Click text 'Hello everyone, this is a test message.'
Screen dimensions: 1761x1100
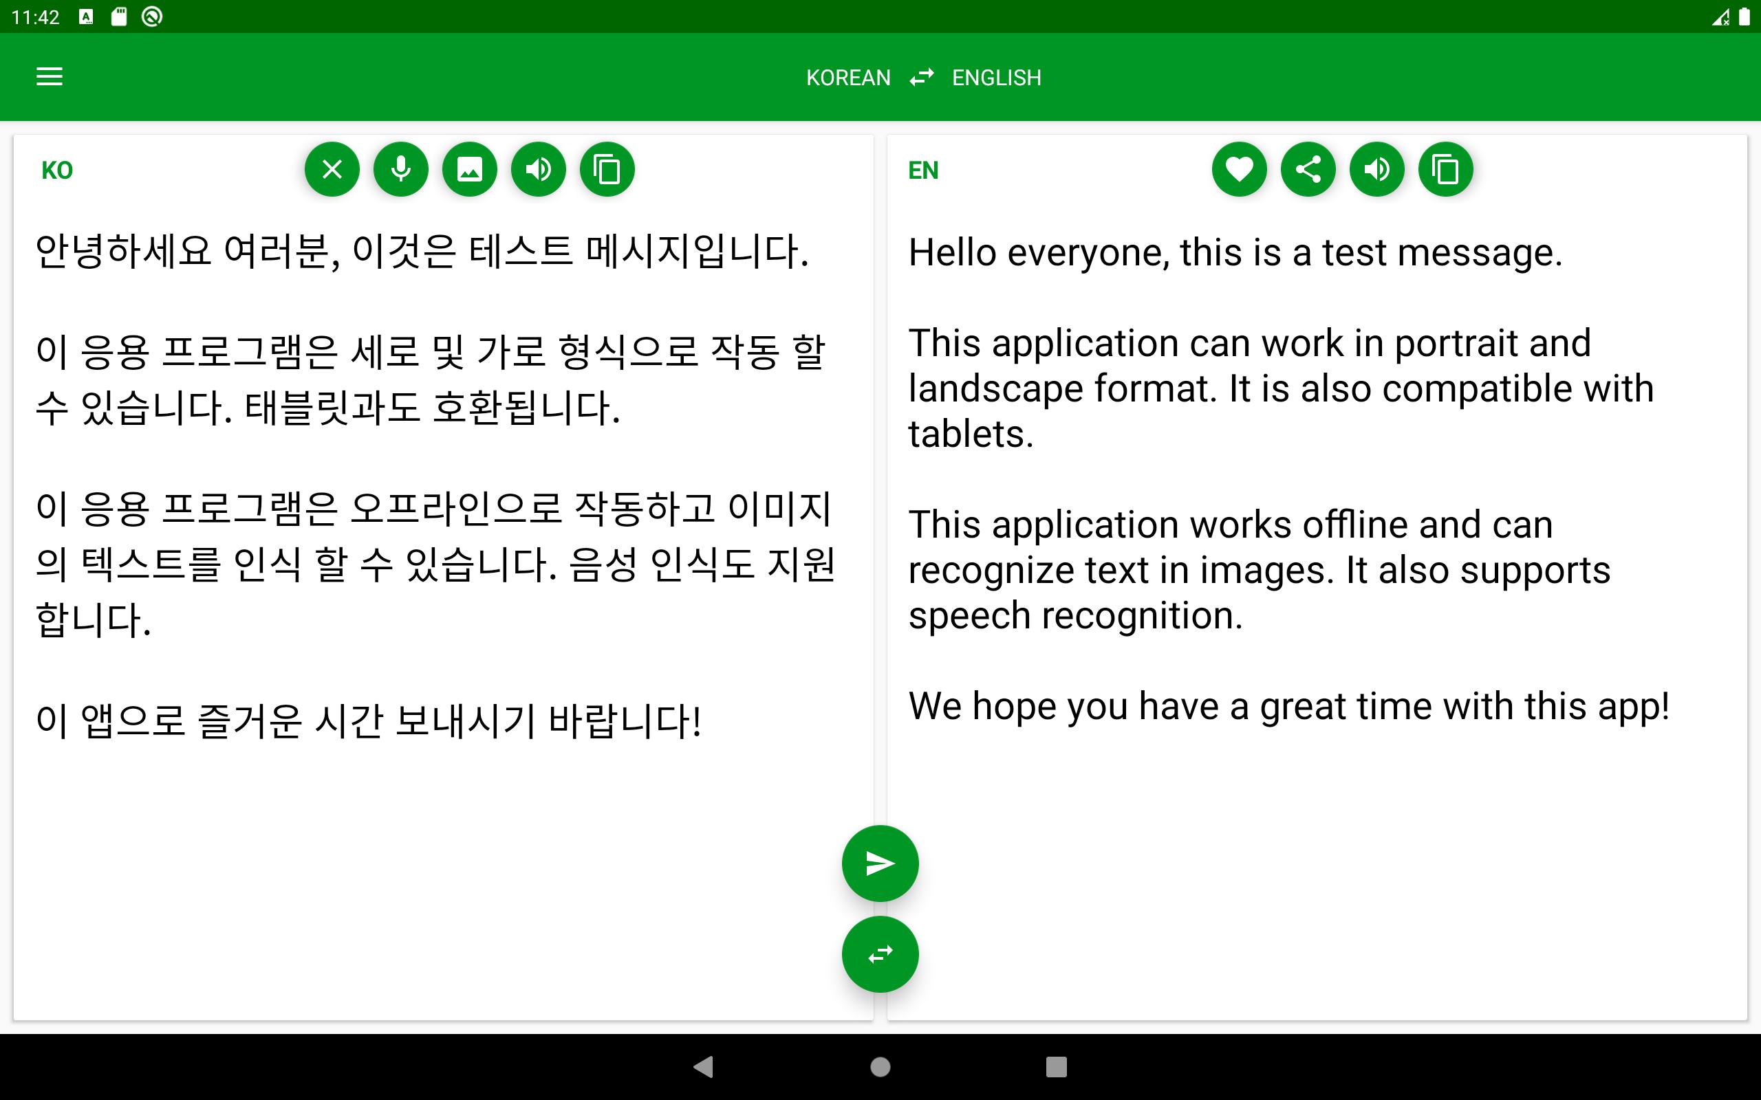(x=1235, y=252)
